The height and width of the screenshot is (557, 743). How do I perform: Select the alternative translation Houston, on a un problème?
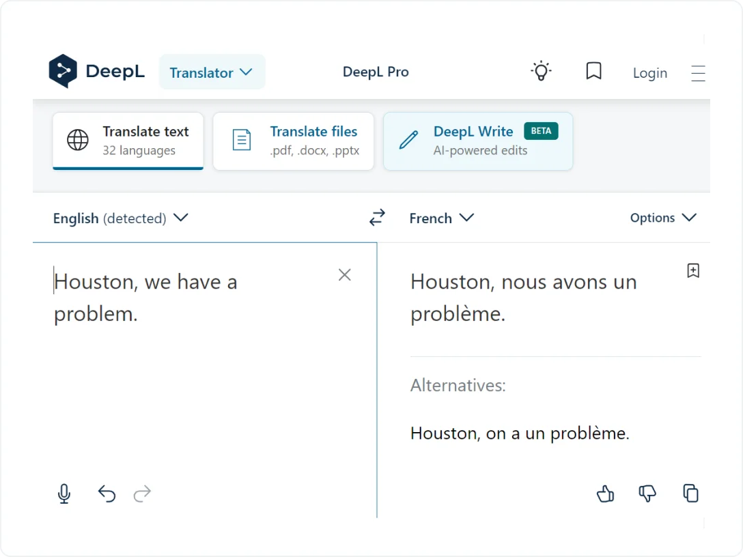[519, 433]
